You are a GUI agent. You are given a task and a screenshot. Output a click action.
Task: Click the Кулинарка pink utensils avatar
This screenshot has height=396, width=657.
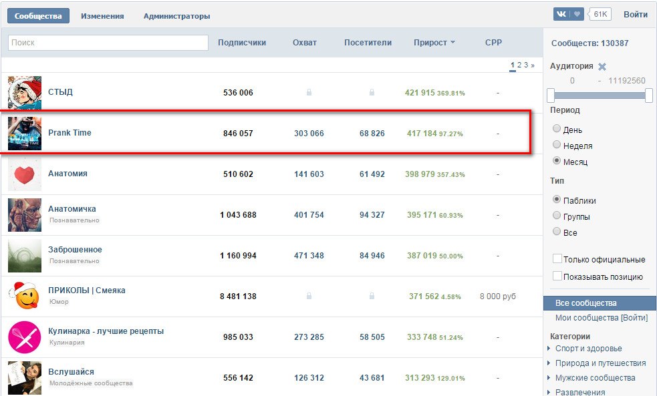(x=25, y=337)
